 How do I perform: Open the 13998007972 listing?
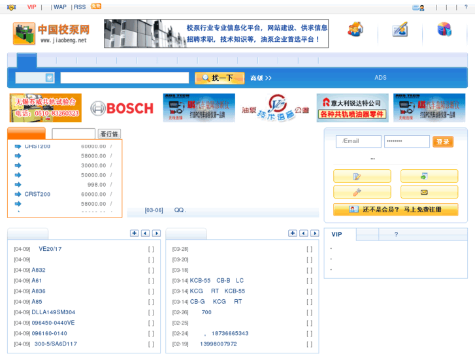(x=218, y=344)
